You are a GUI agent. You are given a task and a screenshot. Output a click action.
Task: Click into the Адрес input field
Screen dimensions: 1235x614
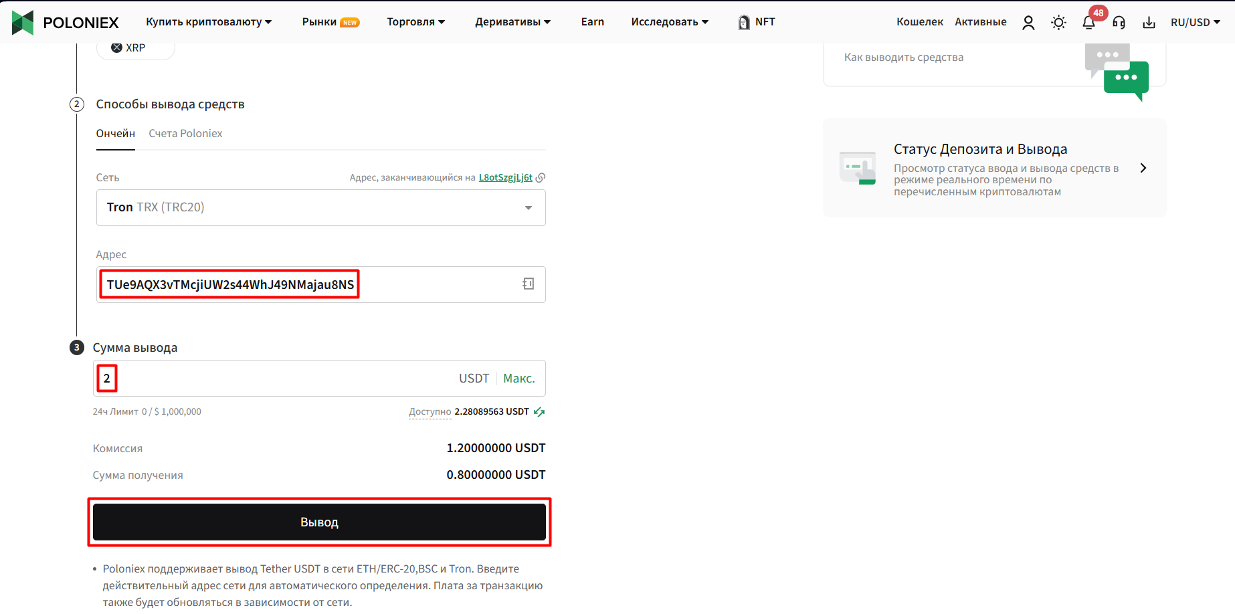(x=321, y=285)
